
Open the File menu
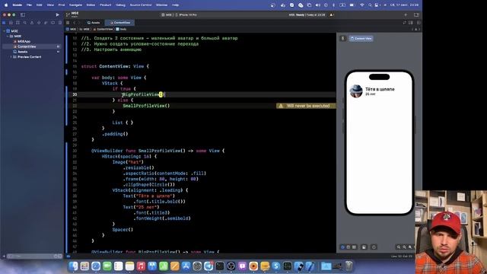(29, 5)
